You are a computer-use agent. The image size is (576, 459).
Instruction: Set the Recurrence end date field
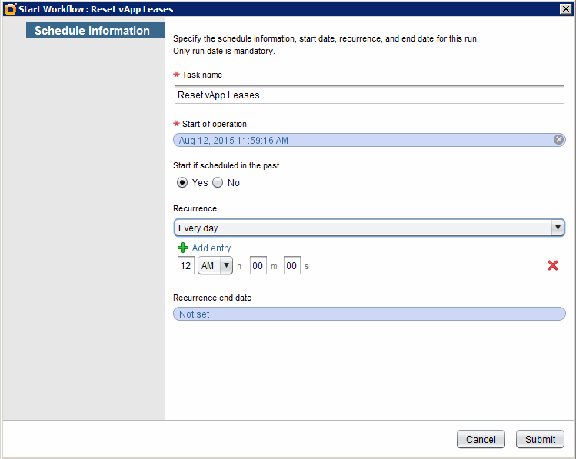pyautogui.click(x=369, y=314)
